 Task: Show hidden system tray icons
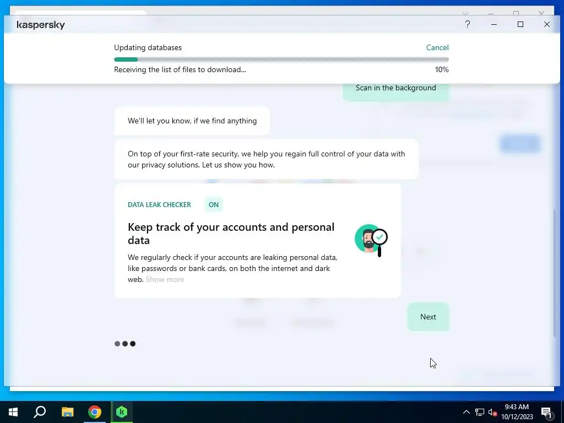[x=466, y=412]
